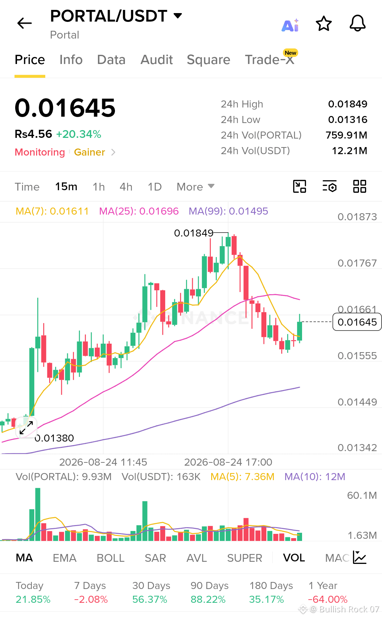The width and height of the screenshot is (382, 618).
Task: Tap the 24h High value 0.01849
Action: point(348,104)
